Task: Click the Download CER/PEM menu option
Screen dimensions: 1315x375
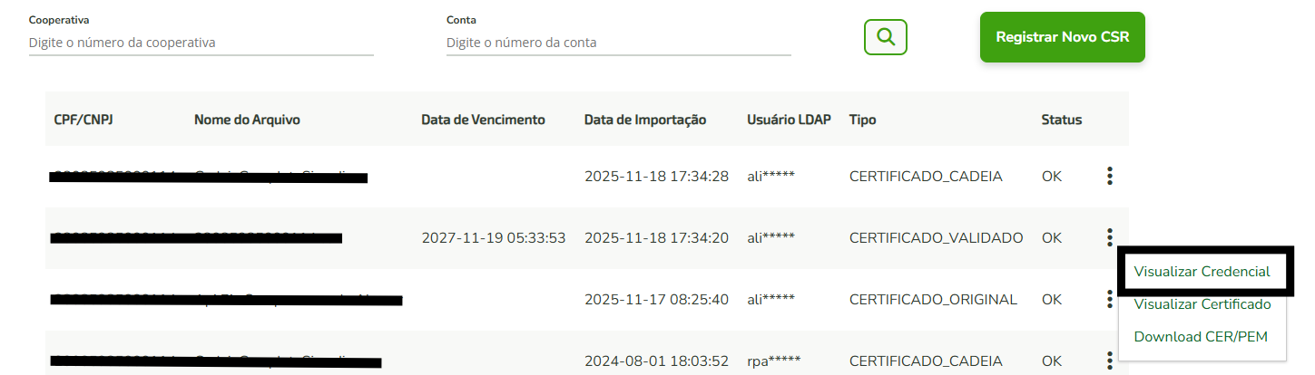Action: (1200, 337)
